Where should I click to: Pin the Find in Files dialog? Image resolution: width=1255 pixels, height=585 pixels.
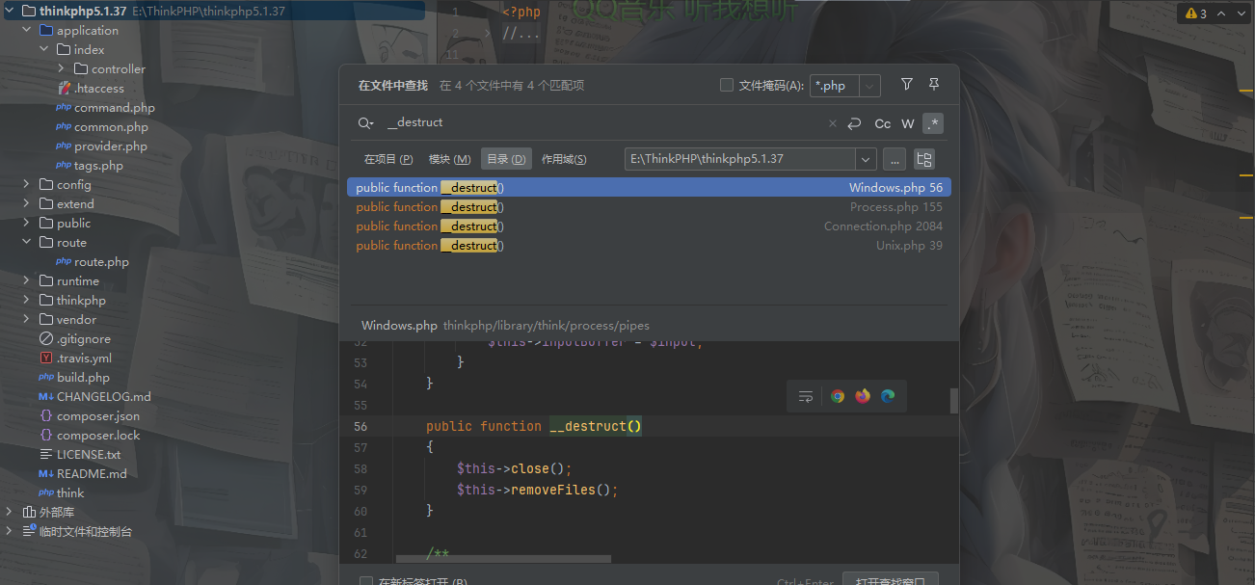pyautogui.click(x=933, y=85)
